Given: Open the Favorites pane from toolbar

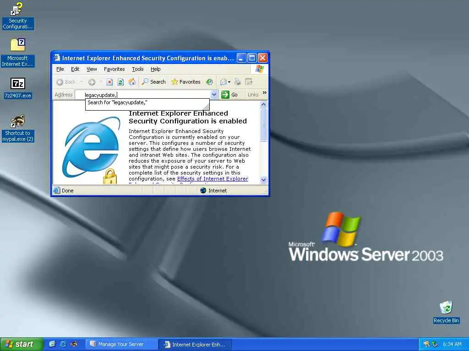Looking at the screenshot, I should pyautogui.click(x=186, y=82).
